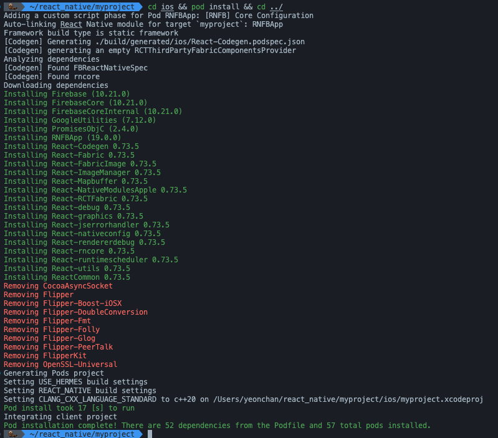Click 'Removing Flipper-PeerTalk' line
The height and width of the screenshot is (438, 498).
(58, 347)
